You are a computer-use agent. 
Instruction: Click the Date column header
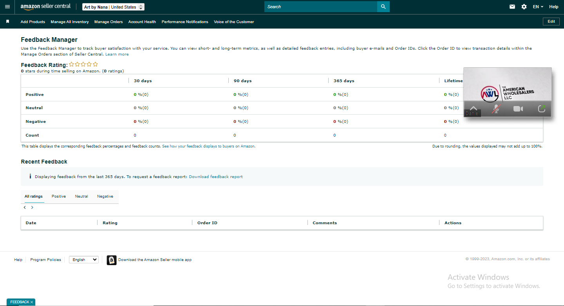point(31,223)
